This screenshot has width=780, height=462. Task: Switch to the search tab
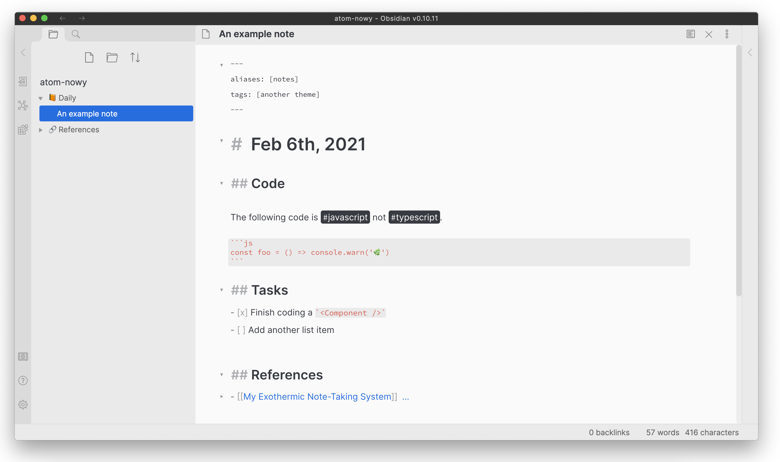pyautogui.click(x=76, y=34)
